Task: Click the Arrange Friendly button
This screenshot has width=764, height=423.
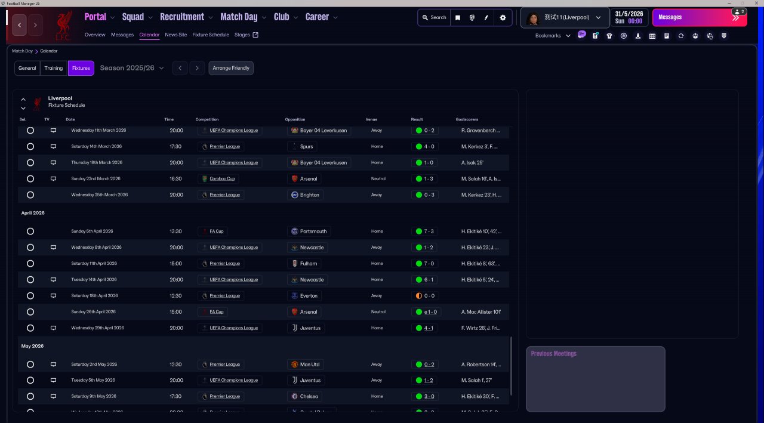Action: coord(232,68)
